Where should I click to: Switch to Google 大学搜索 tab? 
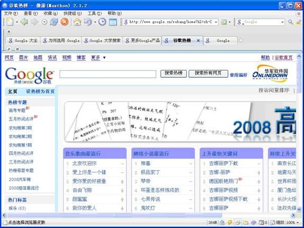(103, 41)
